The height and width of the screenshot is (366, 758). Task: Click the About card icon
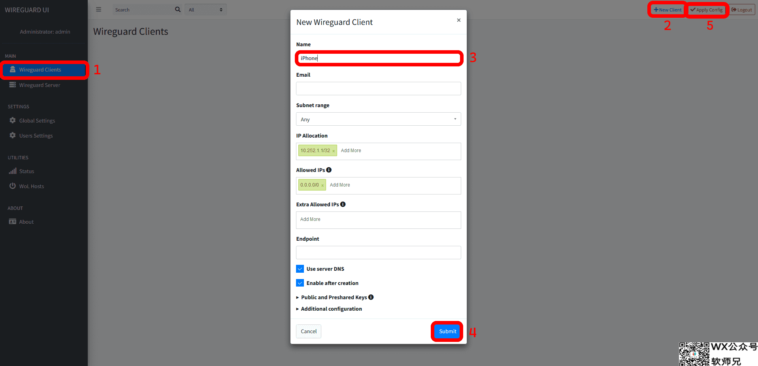13,221
